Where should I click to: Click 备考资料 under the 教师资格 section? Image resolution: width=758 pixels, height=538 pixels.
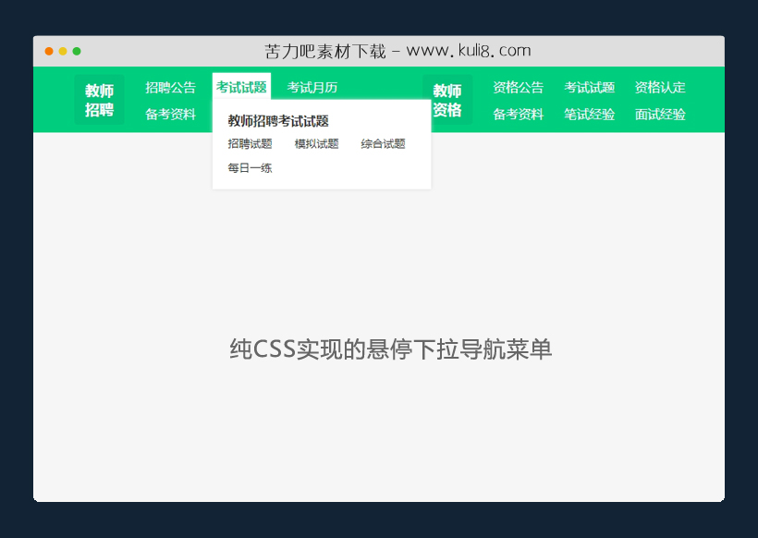pyautogui.click(x=518, y=114)
